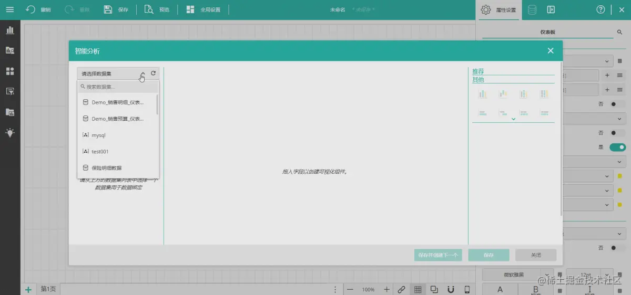Switch to the 属性设置 tab

tap(499, 9)
